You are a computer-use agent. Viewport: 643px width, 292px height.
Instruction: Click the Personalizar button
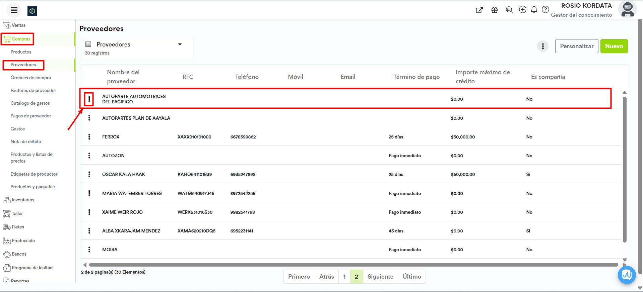click(x=576, y=46)
